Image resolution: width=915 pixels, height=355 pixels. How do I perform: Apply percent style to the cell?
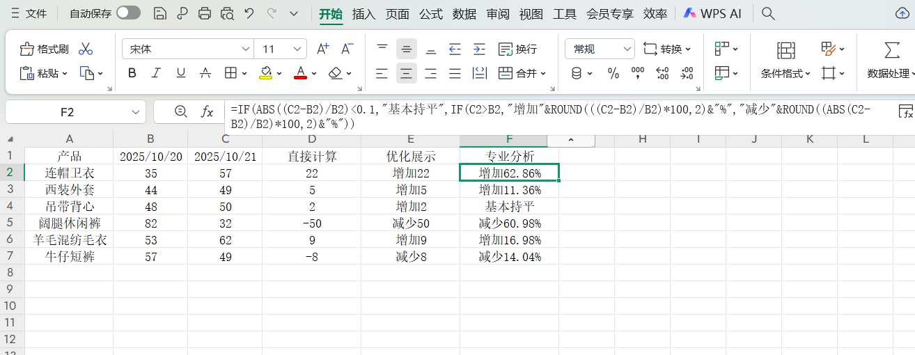tap(613, 73)
